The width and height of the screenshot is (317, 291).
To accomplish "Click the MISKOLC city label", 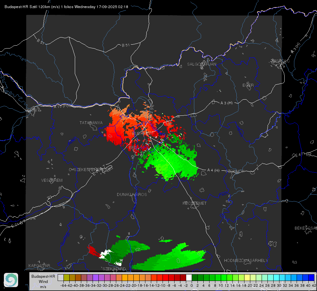I will [x=281, y=61].
